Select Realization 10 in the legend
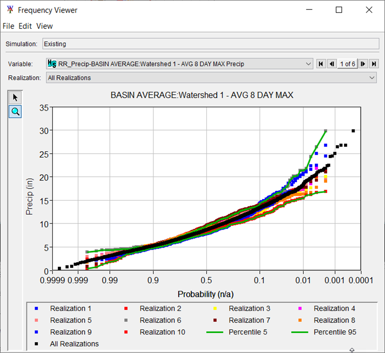The height and width of the screenshot is (353, 385). (162, 332)
